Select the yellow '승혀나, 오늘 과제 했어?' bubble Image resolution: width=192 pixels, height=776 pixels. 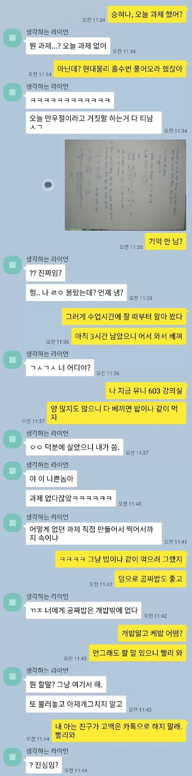pos(147,15)
